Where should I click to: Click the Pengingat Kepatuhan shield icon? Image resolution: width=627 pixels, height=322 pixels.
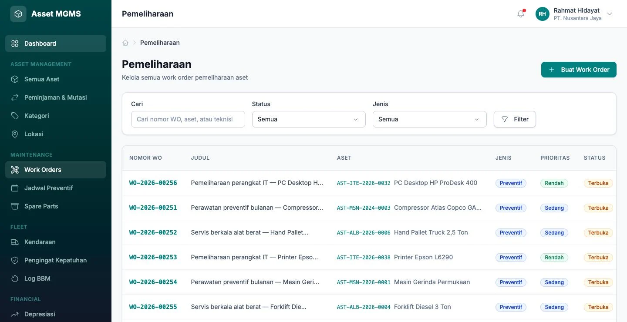(15, 260)
